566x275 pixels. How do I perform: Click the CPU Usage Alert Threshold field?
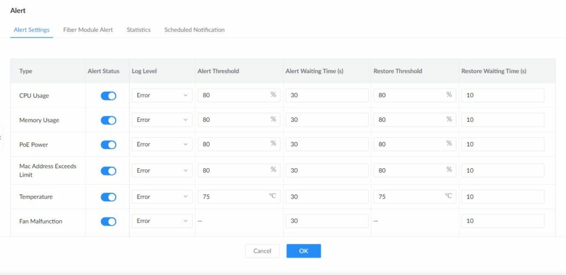click(x=239, y=95)
